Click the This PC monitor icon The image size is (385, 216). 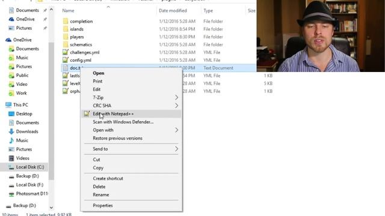(8, 105)
